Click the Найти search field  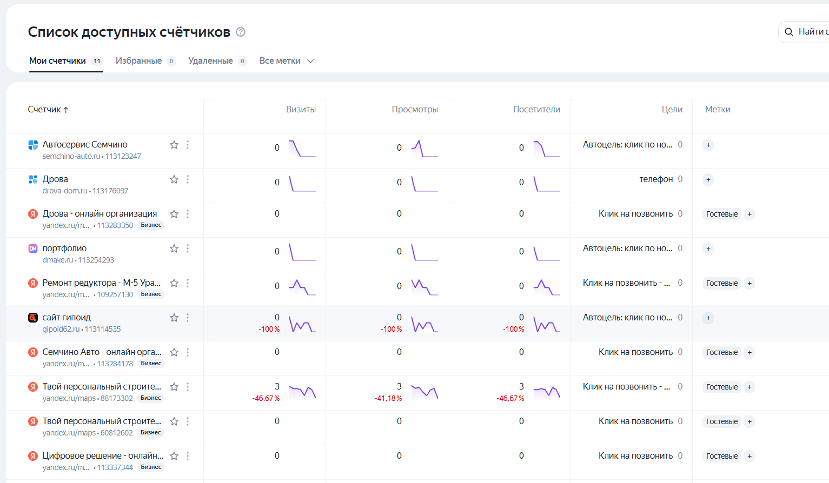(x=804, y=32)
